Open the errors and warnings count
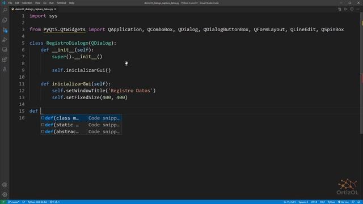This screenshot has width=363, height=204. click(x=55, y=202)
